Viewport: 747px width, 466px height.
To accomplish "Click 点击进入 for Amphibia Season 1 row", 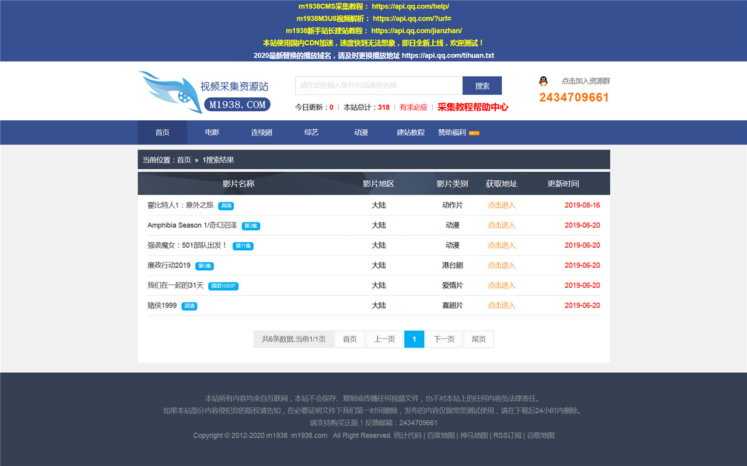I will (502, 225).
